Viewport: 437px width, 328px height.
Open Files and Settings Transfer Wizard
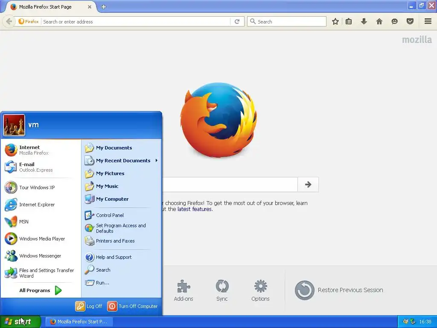tap(41, 273)
